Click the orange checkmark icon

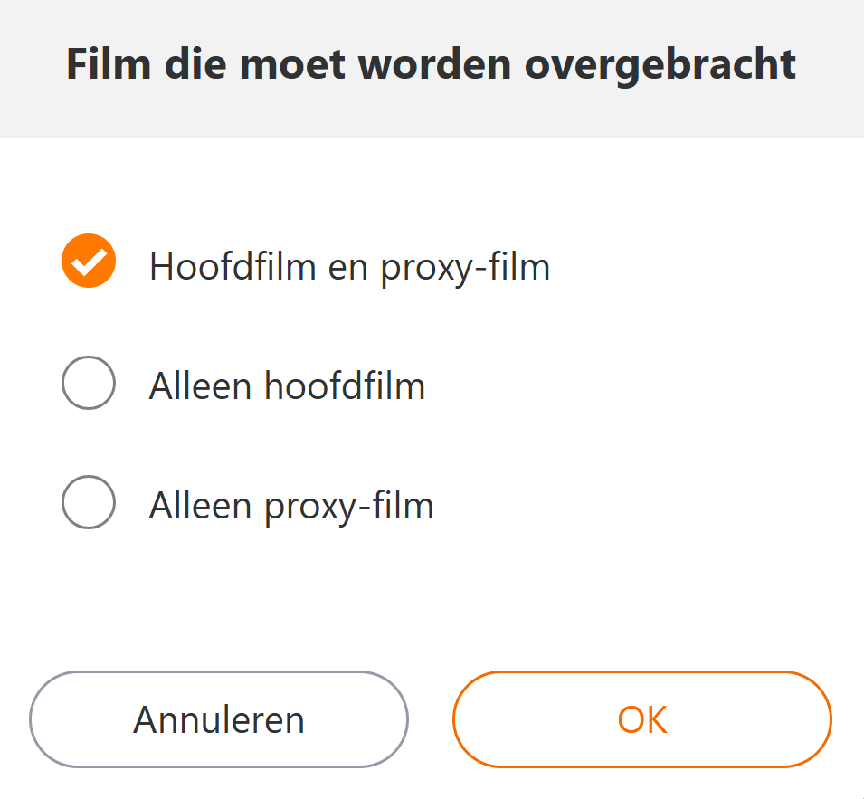coord(89,262)
